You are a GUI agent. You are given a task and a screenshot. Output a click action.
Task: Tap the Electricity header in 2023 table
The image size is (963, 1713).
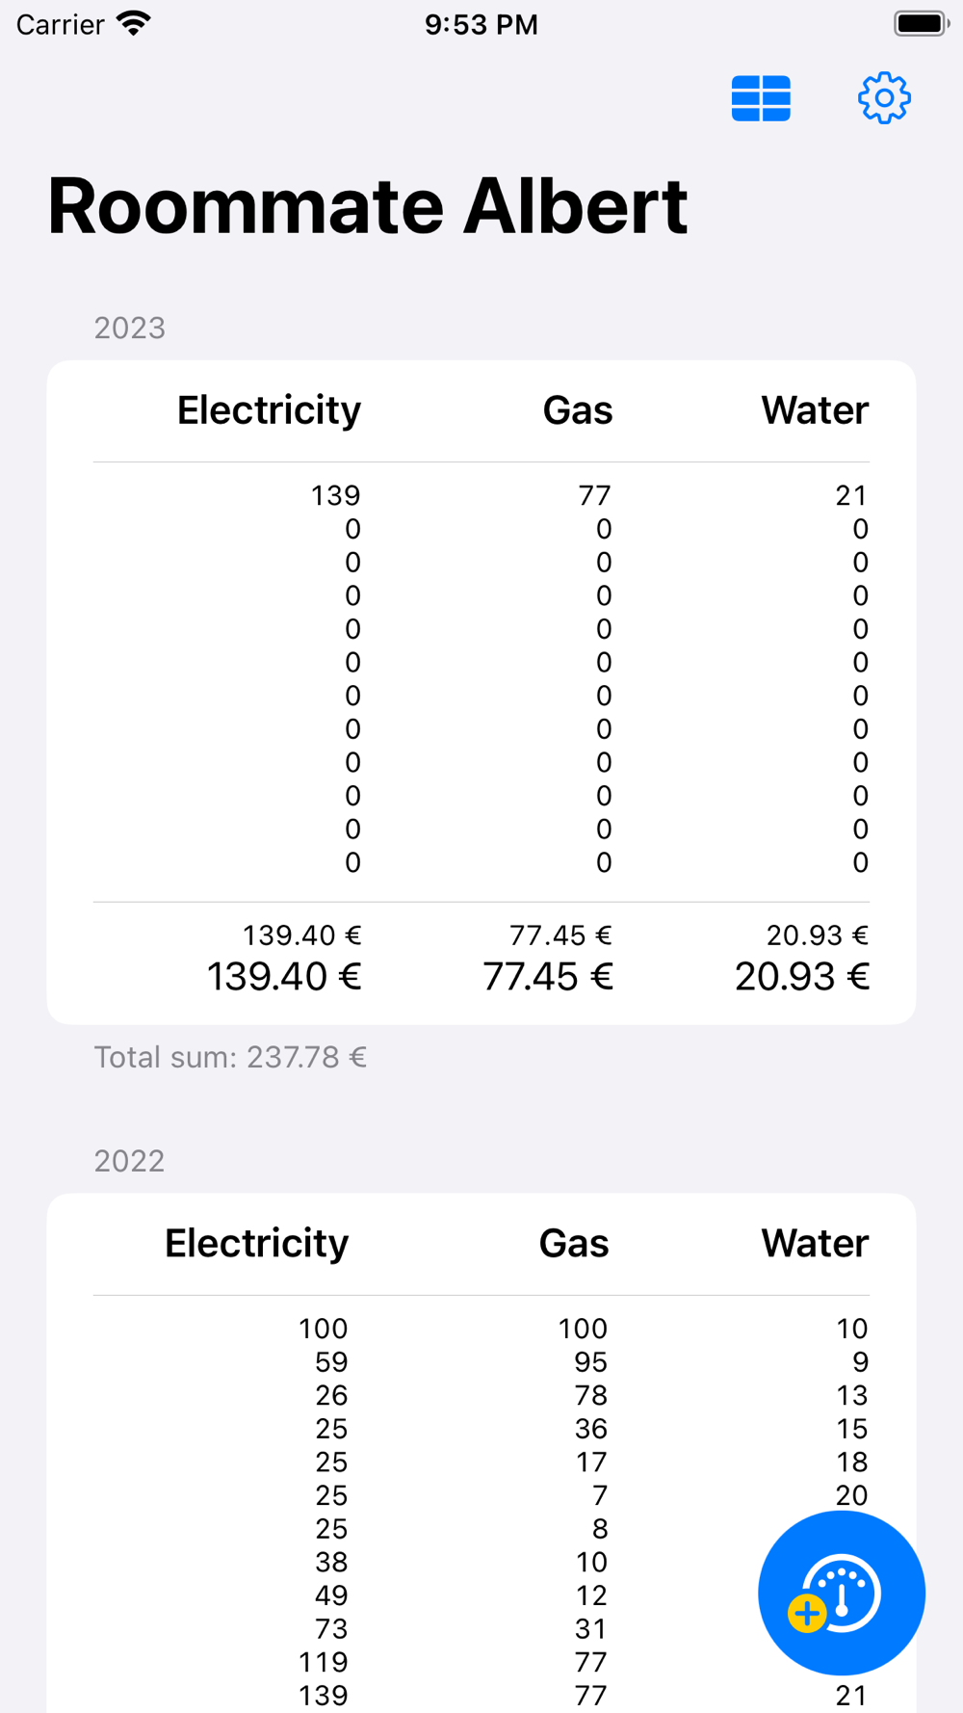click(269, 410)
